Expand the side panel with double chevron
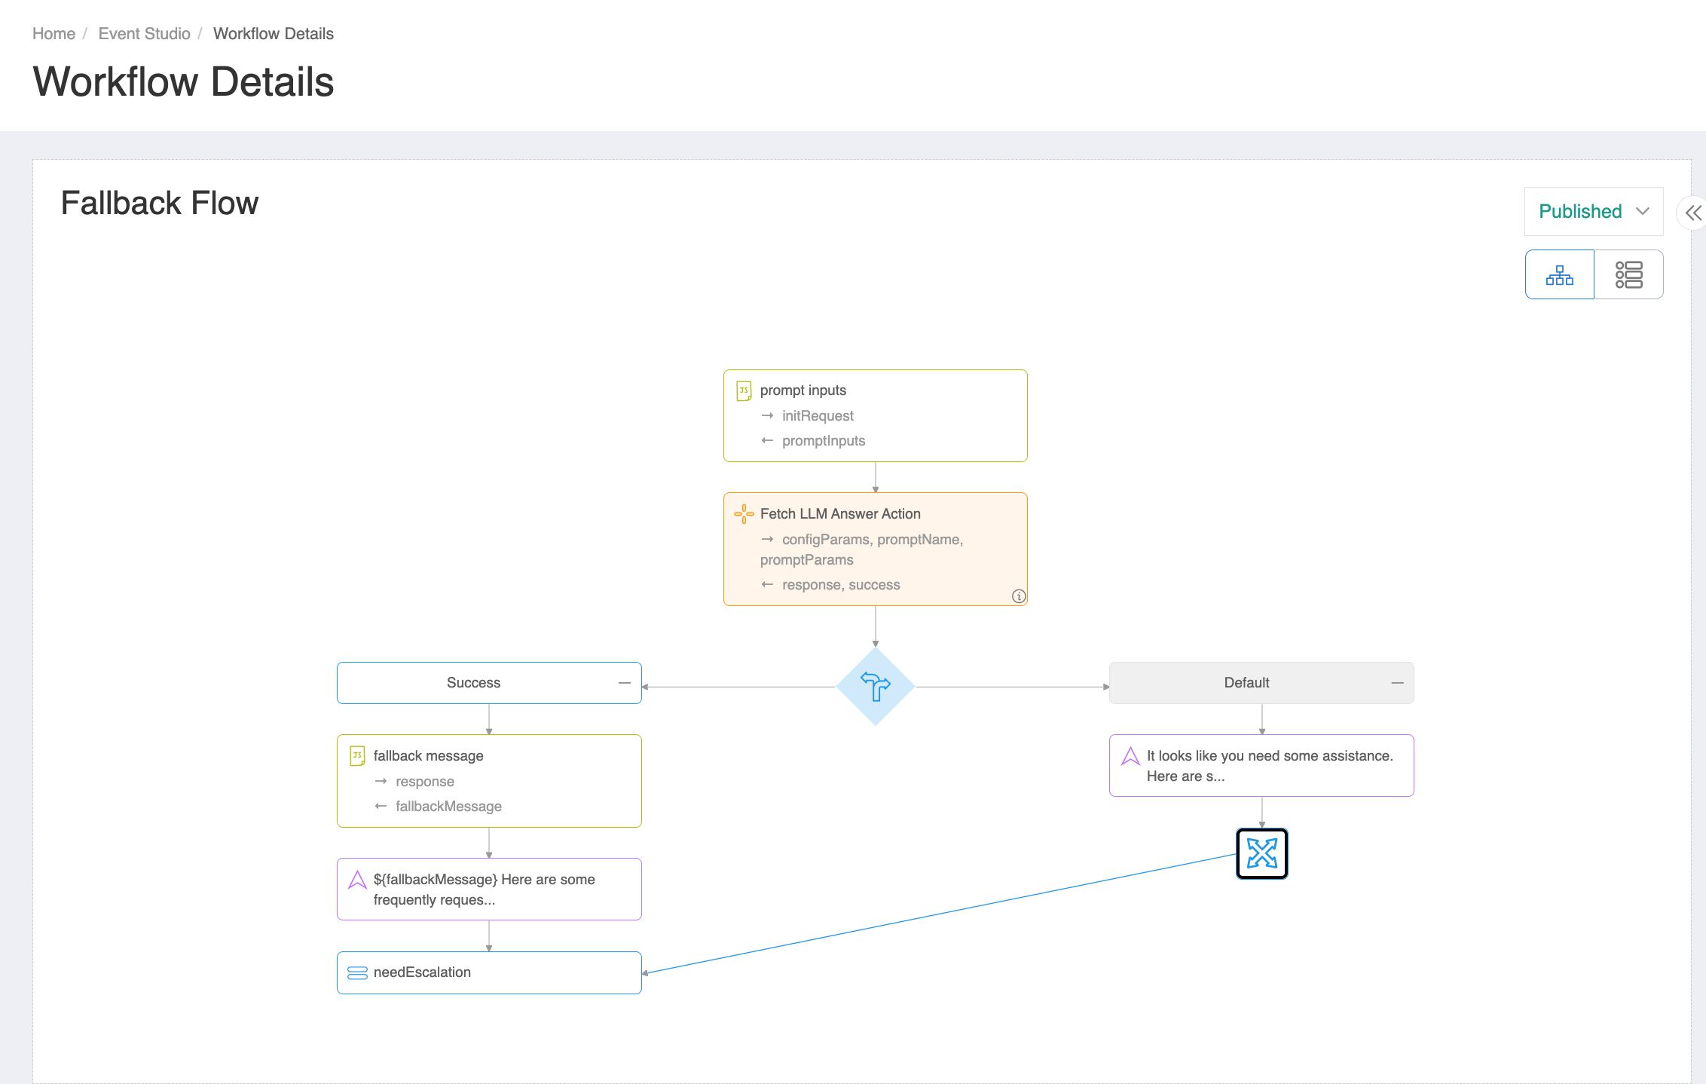Image resolution: width=1706 pixels, height=1084 pixels. (1692, 213)
